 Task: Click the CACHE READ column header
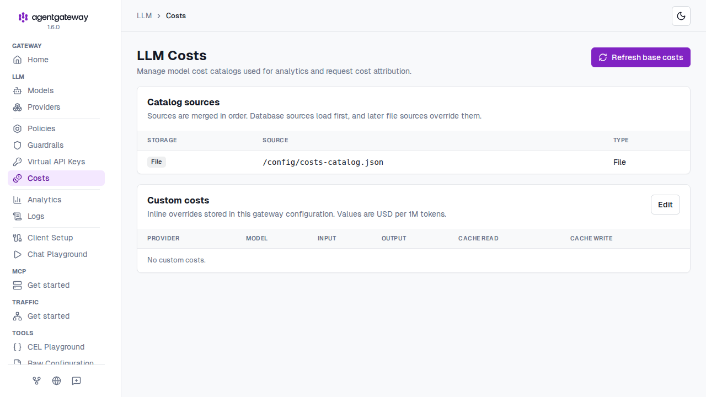coord(478,238)
